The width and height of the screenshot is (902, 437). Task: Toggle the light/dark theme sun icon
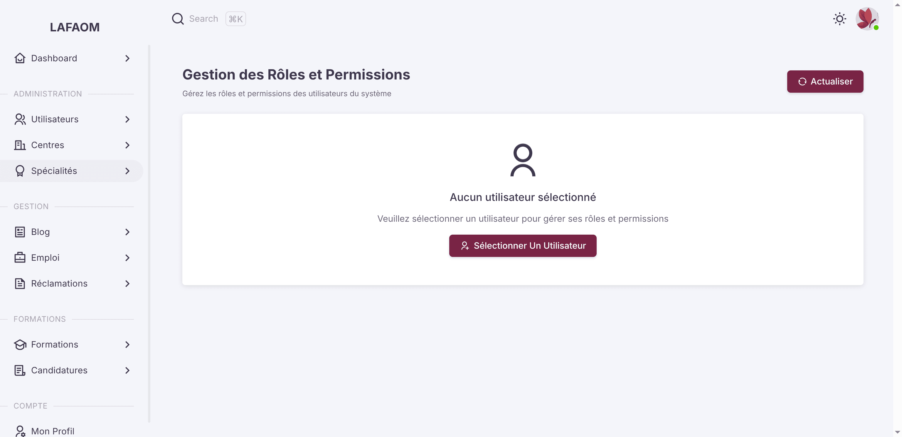click(839, 19)
